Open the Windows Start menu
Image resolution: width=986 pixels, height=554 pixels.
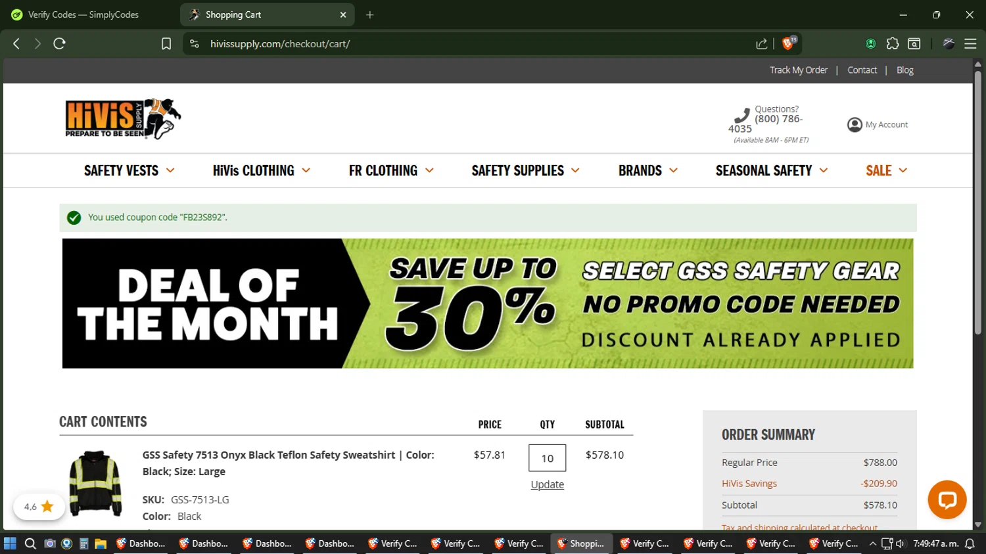click(x=10, y=543)
